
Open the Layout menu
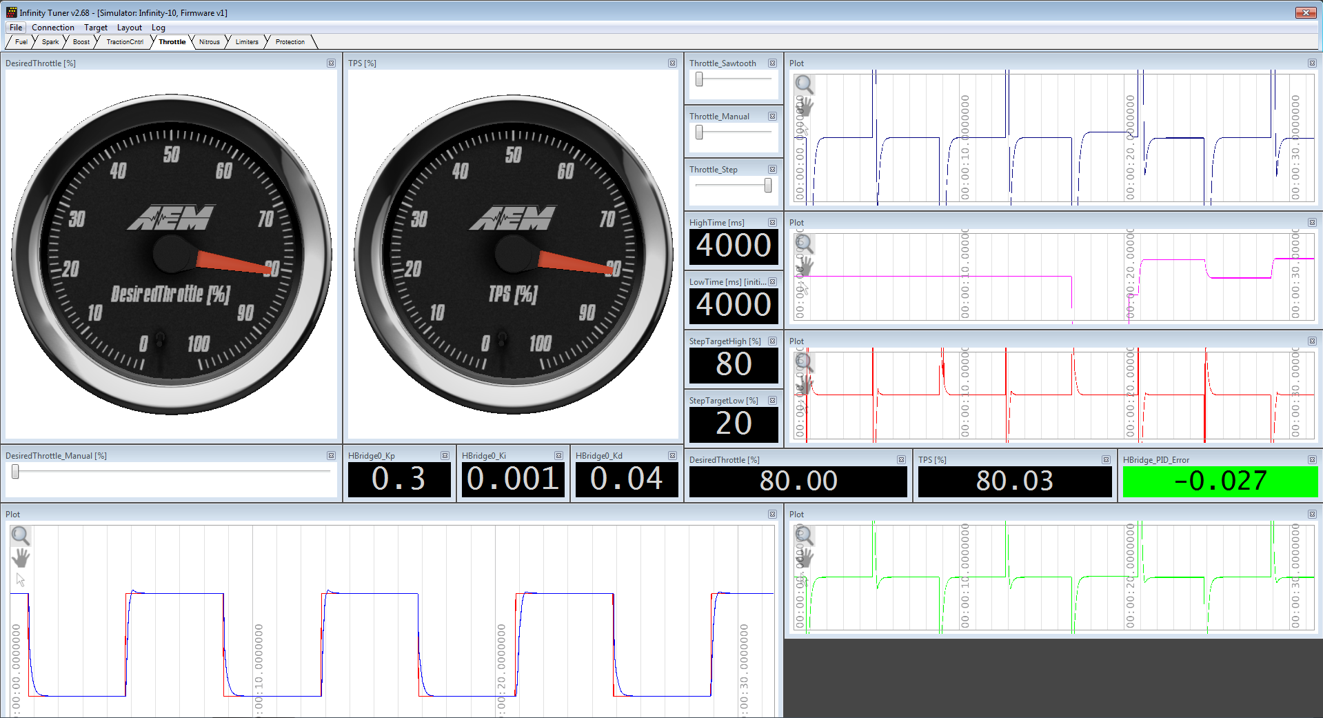pos(130,28)
